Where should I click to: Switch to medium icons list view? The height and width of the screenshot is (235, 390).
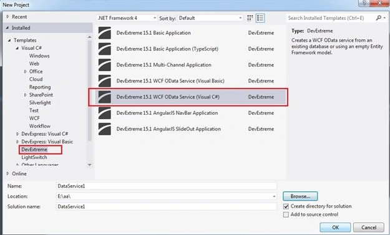point(260,18)
